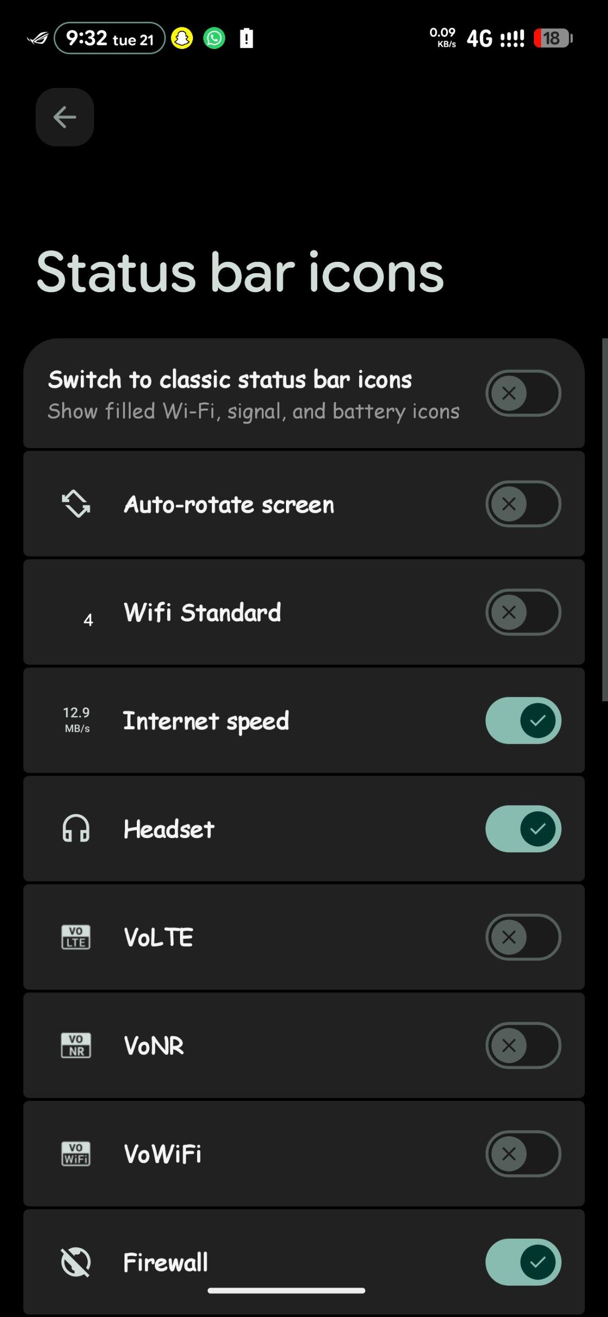Tap the VoLTE icon
This screenshot has height=1317, width=608.
click(76, 937)
